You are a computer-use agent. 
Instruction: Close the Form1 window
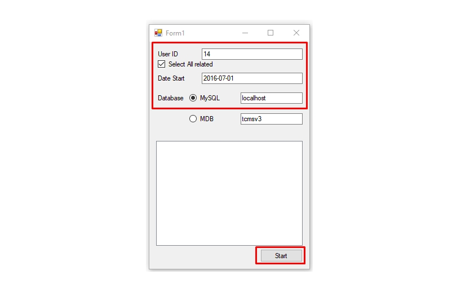(x=296, y=33)
